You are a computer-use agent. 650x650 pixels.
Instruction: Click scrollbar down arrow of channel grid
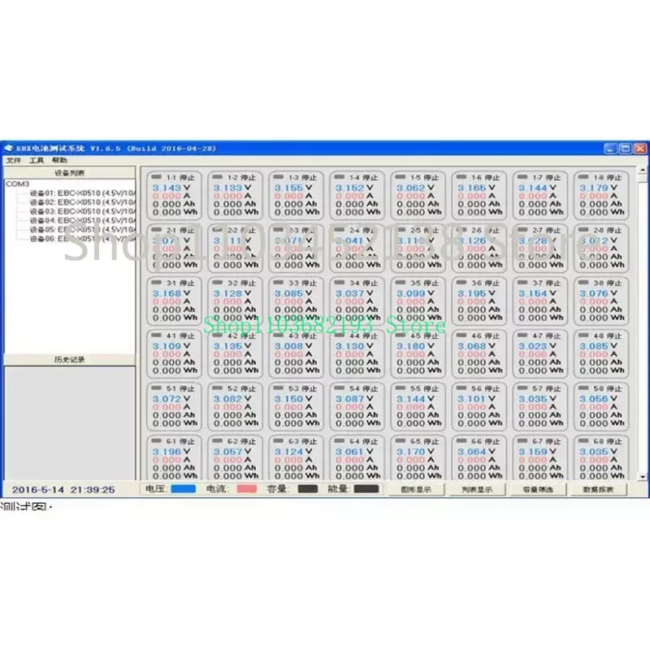[x=643, y=477]
